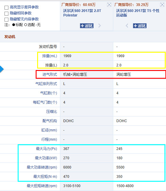
Task: Click the 每缸气门数(个) parameter label
Action: [45, 102]
